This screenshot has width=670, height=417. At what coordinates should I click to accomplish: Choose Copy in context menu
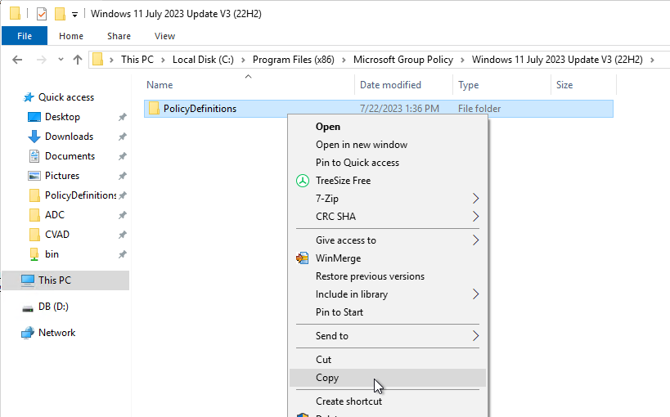pyautogui.click(x=388, y=378)
